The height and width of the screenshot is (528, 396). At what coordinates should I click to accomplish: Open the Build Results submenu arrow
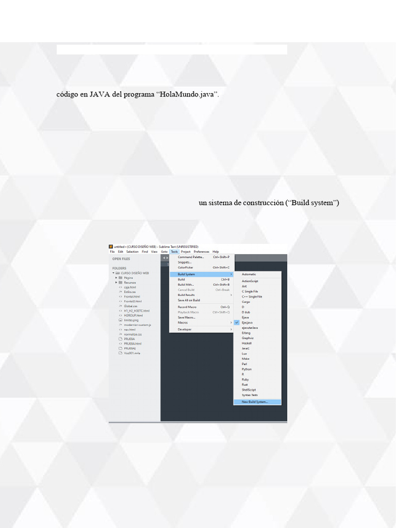click(x=231, y=295)
